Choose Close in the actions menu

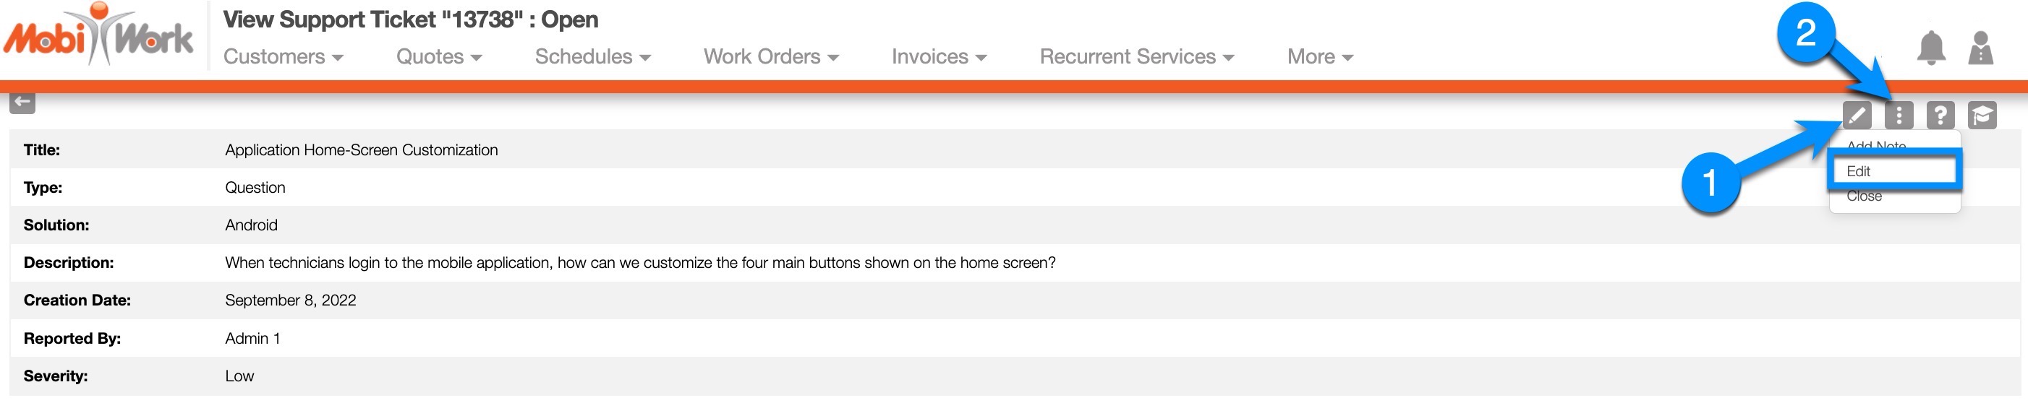1865,196
